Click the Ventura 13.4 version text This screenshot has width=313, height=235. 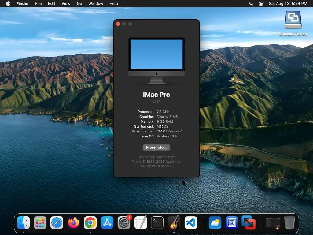pos(167,136)
